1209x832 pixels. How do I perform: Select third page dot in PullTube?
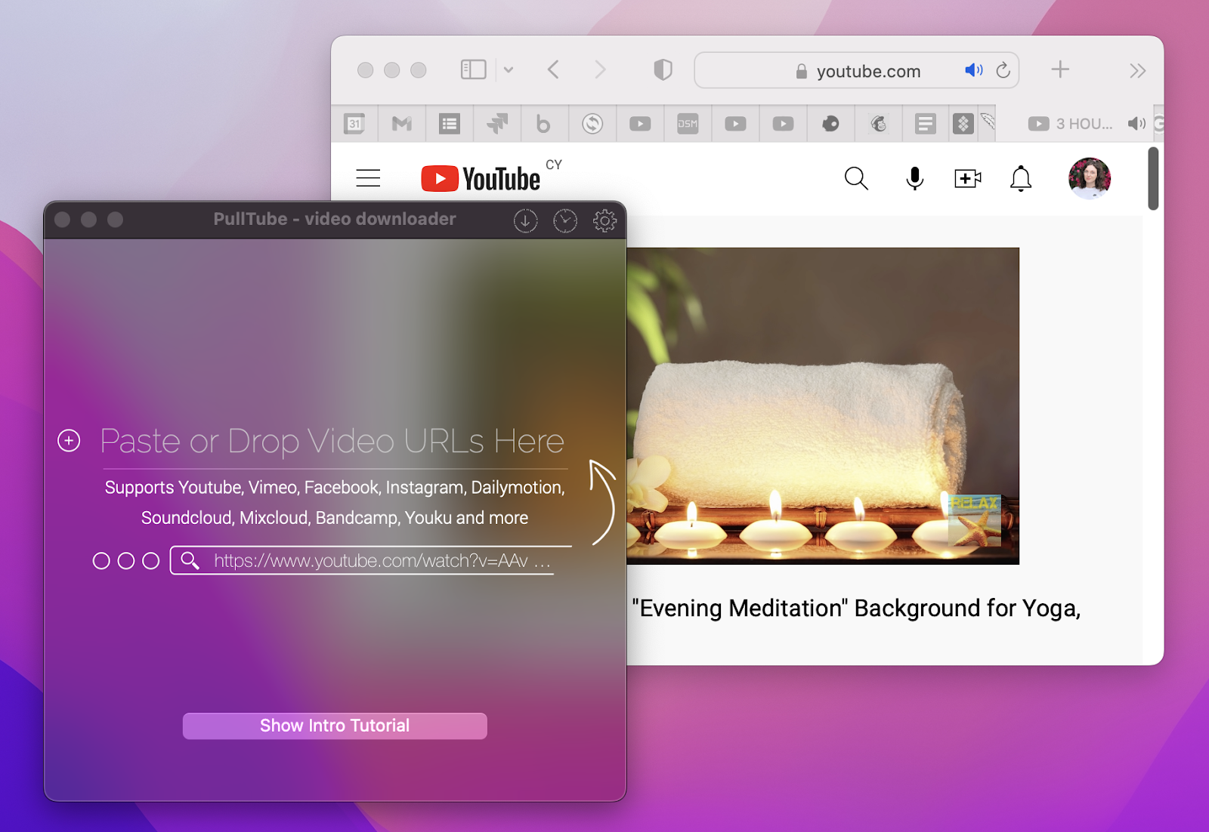pyautogui.click(x=151, y=561)
